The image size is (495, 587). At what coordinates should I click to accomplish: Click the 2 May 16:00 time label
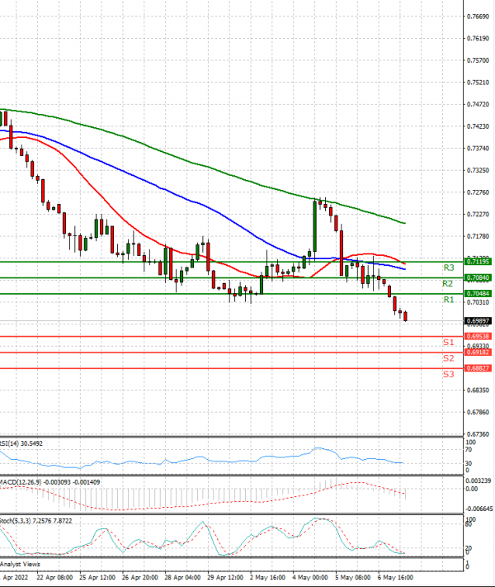coord(267,577)
